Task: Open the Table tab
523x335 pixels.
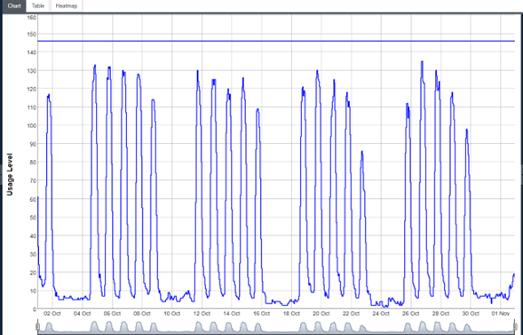Action: (38, 6)
